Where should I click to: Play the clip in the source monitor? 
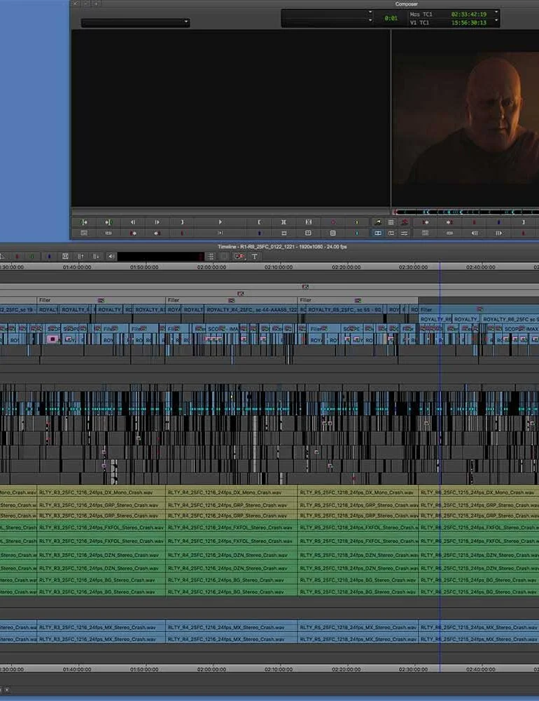click(x=220, y=222)
